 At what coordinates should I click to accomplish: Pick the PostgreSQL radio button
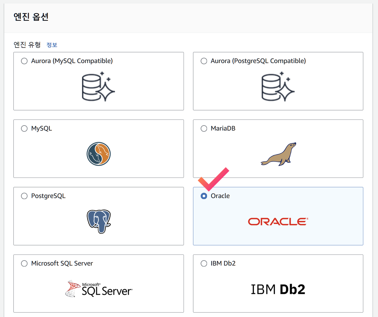coord(24,196)
